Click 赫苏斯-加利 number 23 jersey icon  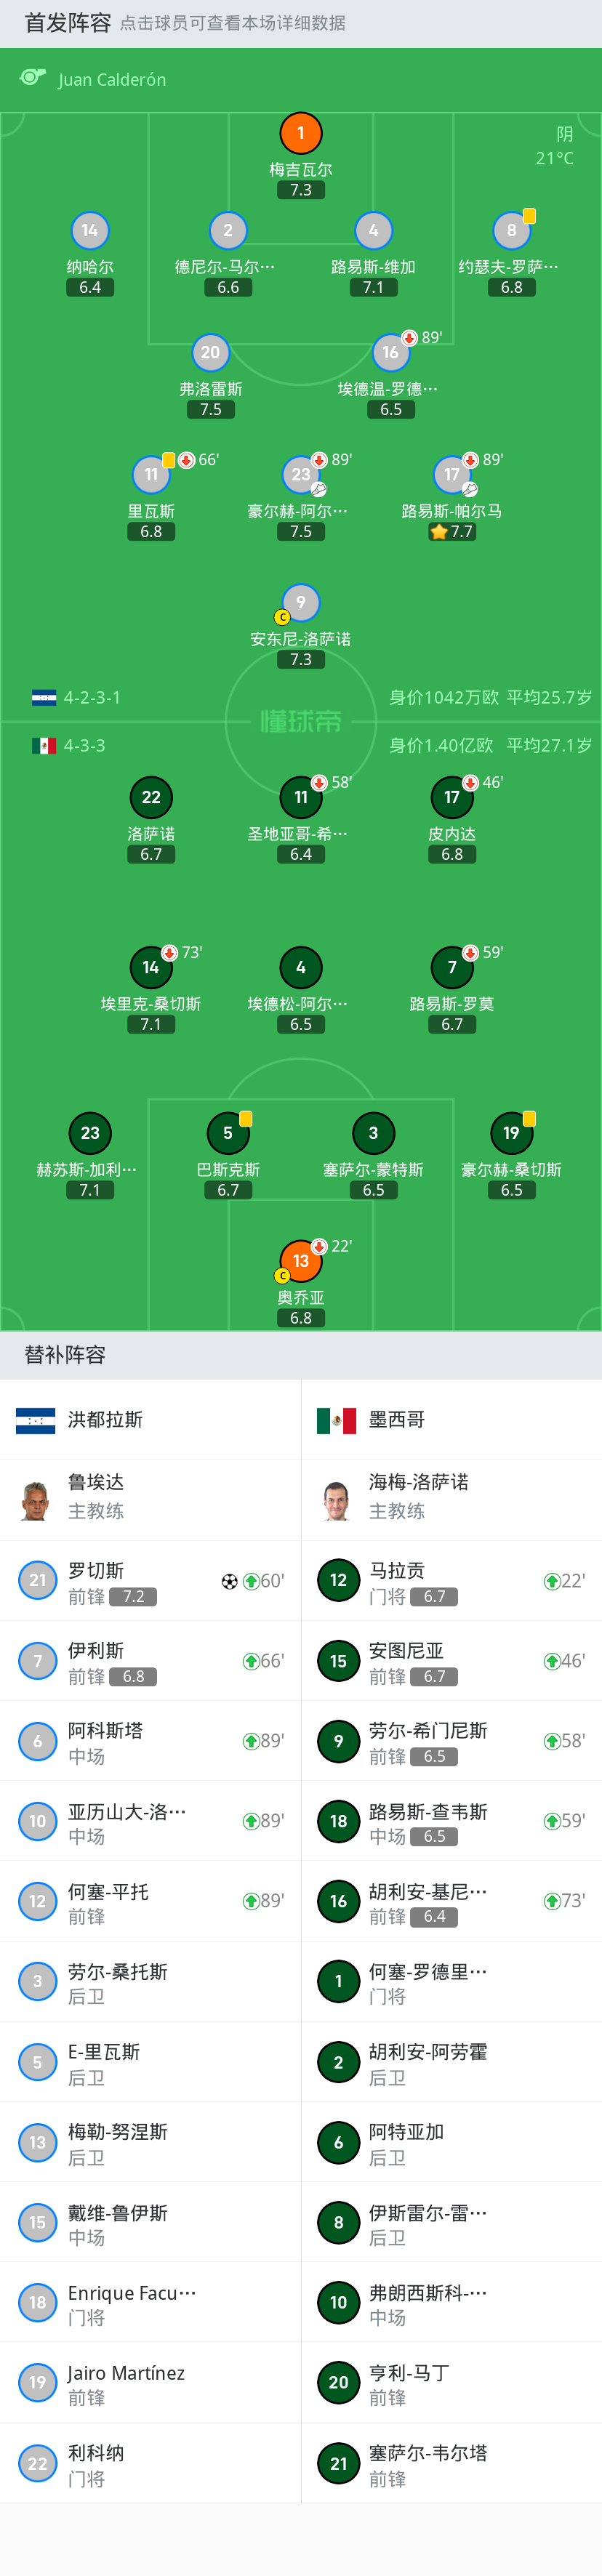pos(90,1132)
